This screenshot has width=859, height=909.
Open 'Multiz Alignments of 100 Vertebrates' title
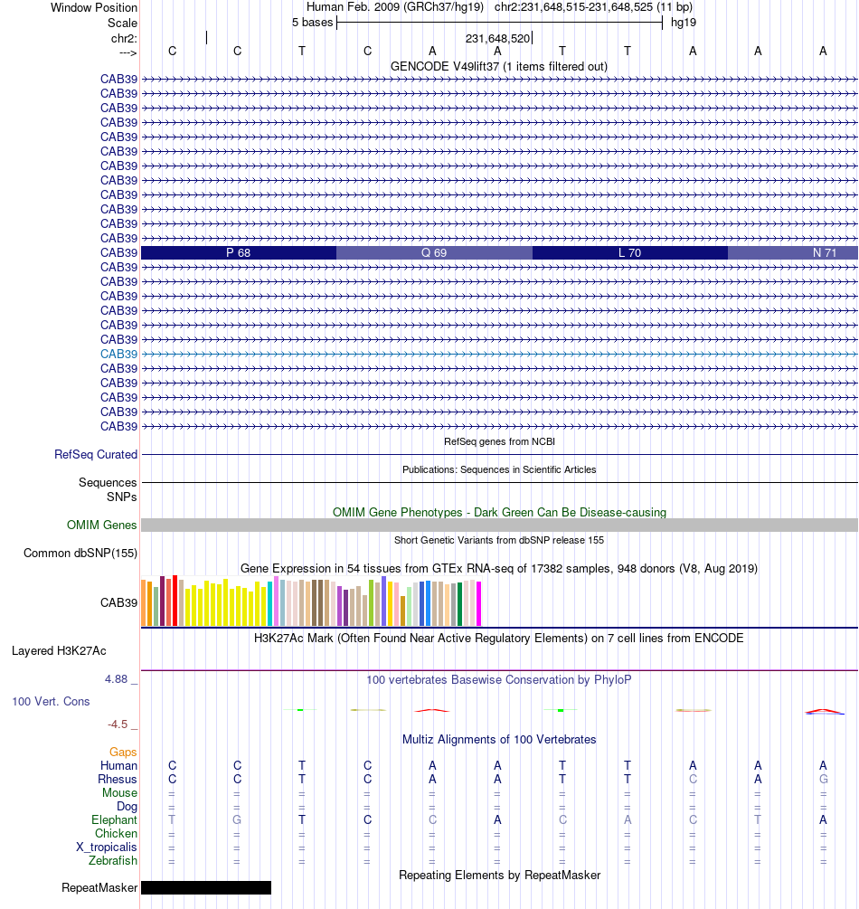[x=499, y=740]
